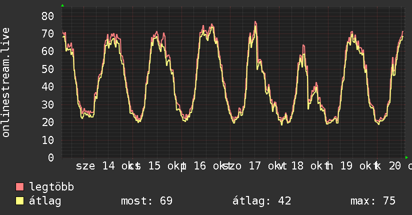Click the y-axis label 0
The image size is (412, 215).
click(50, 157)
